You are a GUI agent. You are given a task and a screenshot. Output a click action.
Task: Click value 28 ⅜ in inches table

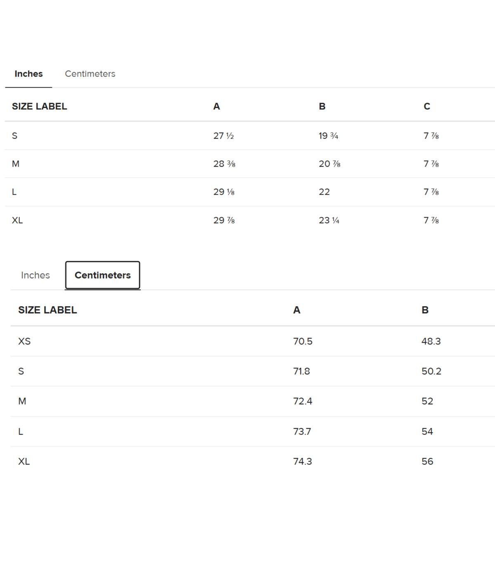[x=224, y=164]
